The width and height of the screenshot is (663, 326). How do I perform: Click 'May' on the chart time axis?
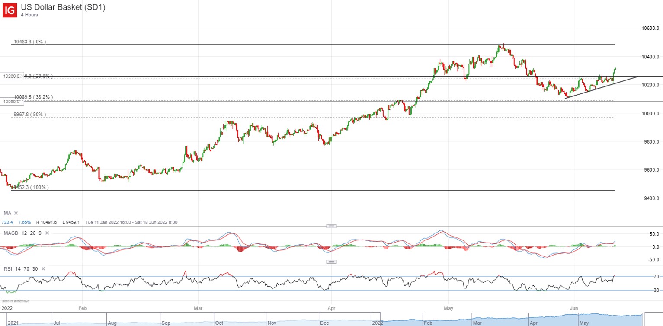(x=449, y=309)
